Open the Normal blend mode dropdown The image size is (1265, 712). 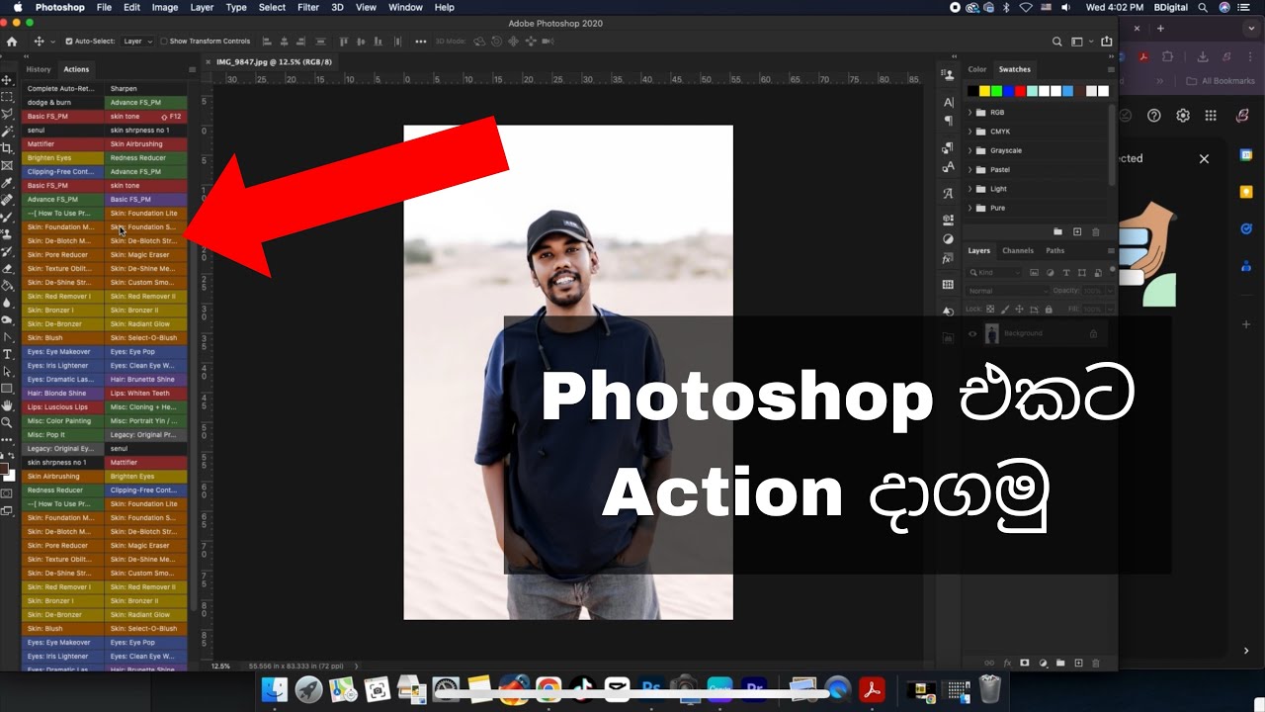coord(1007,291)
